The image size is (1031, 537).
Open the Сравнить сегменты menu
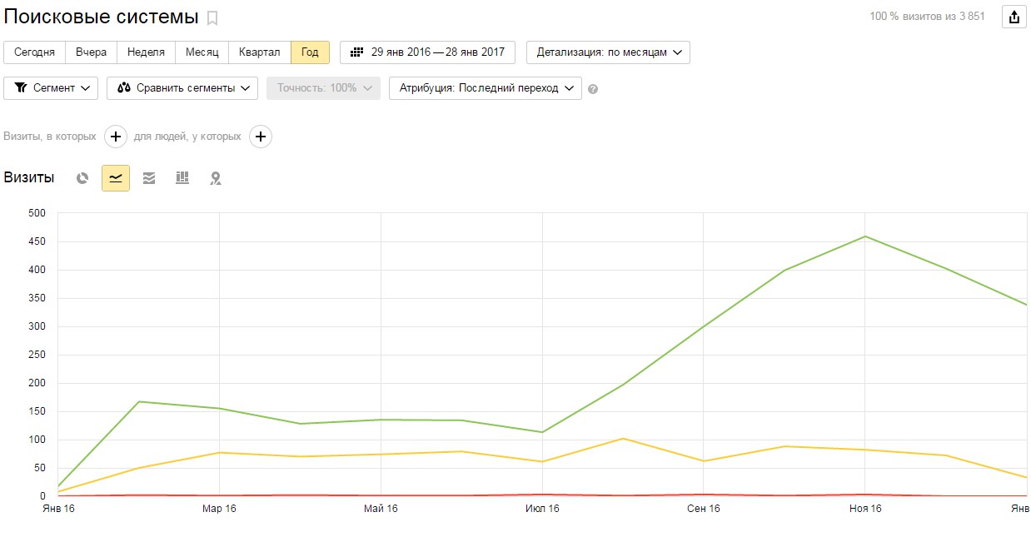tap(182, 88)
